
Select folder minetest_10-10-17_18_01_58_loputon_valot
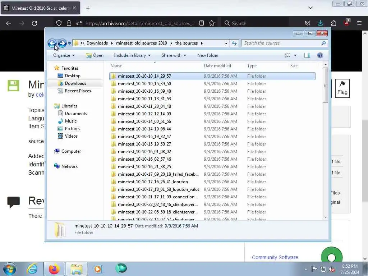click(212, 189)
